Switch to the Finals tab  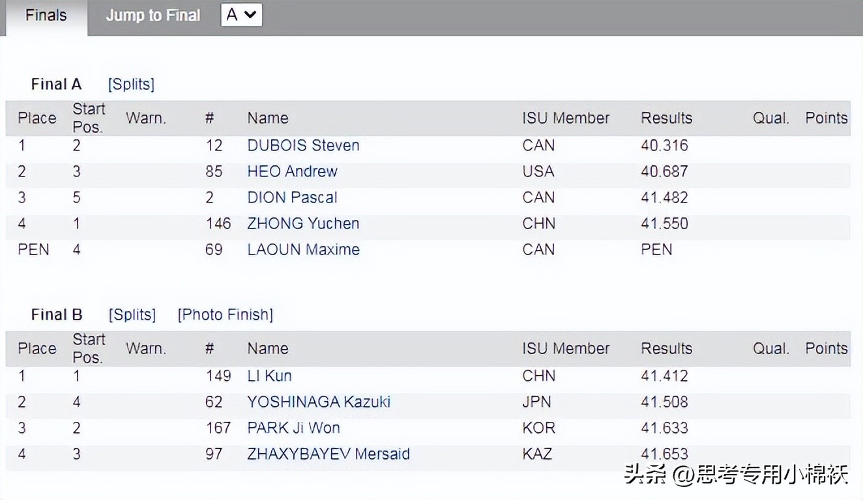(46, 16)
